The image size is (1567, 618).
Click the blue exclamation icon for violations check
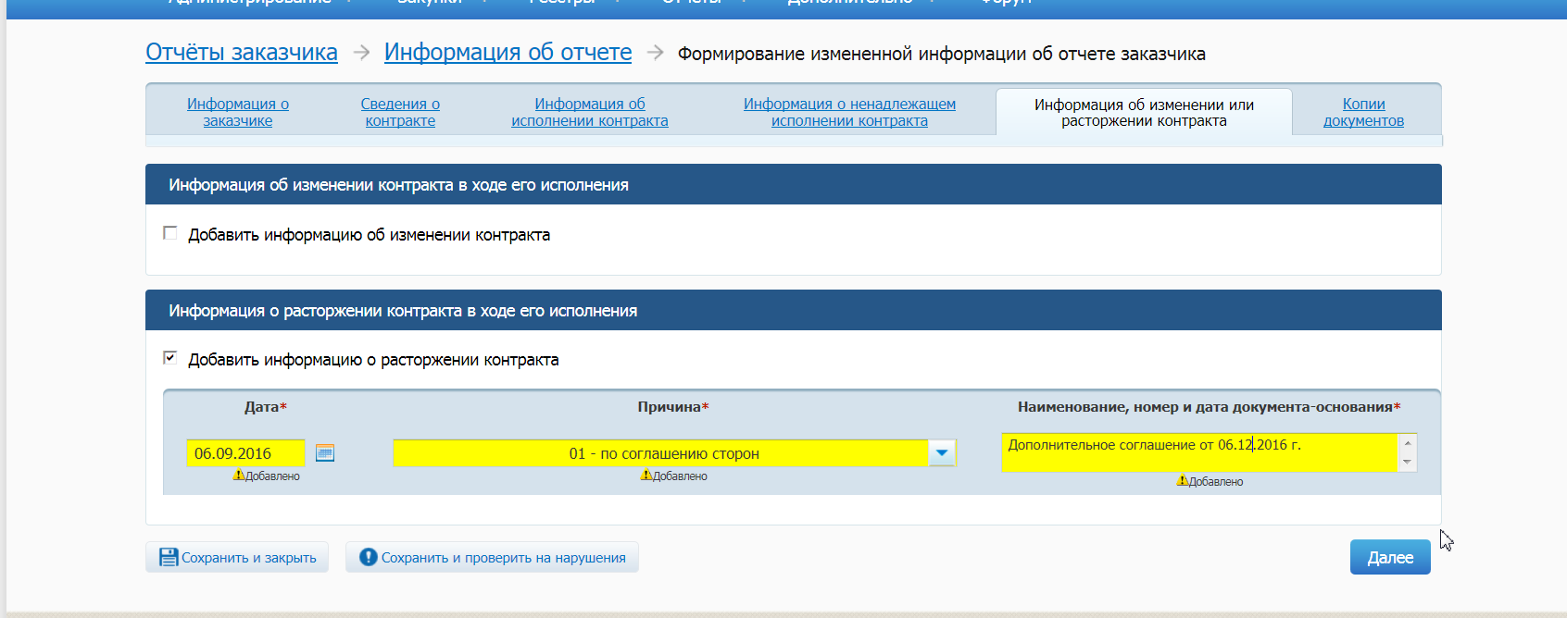tap(368, 557)
